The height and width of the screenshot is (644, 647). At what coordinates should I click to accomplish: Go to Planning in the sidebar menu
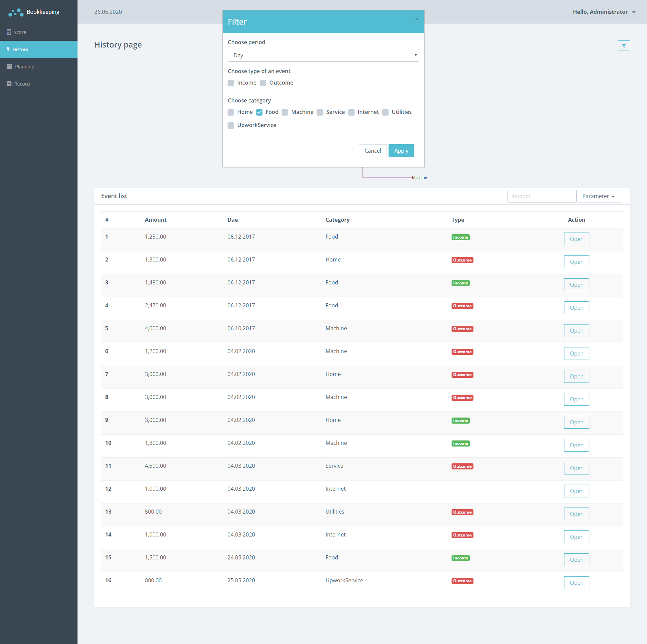pyautogui.click(x=25, y=67)
